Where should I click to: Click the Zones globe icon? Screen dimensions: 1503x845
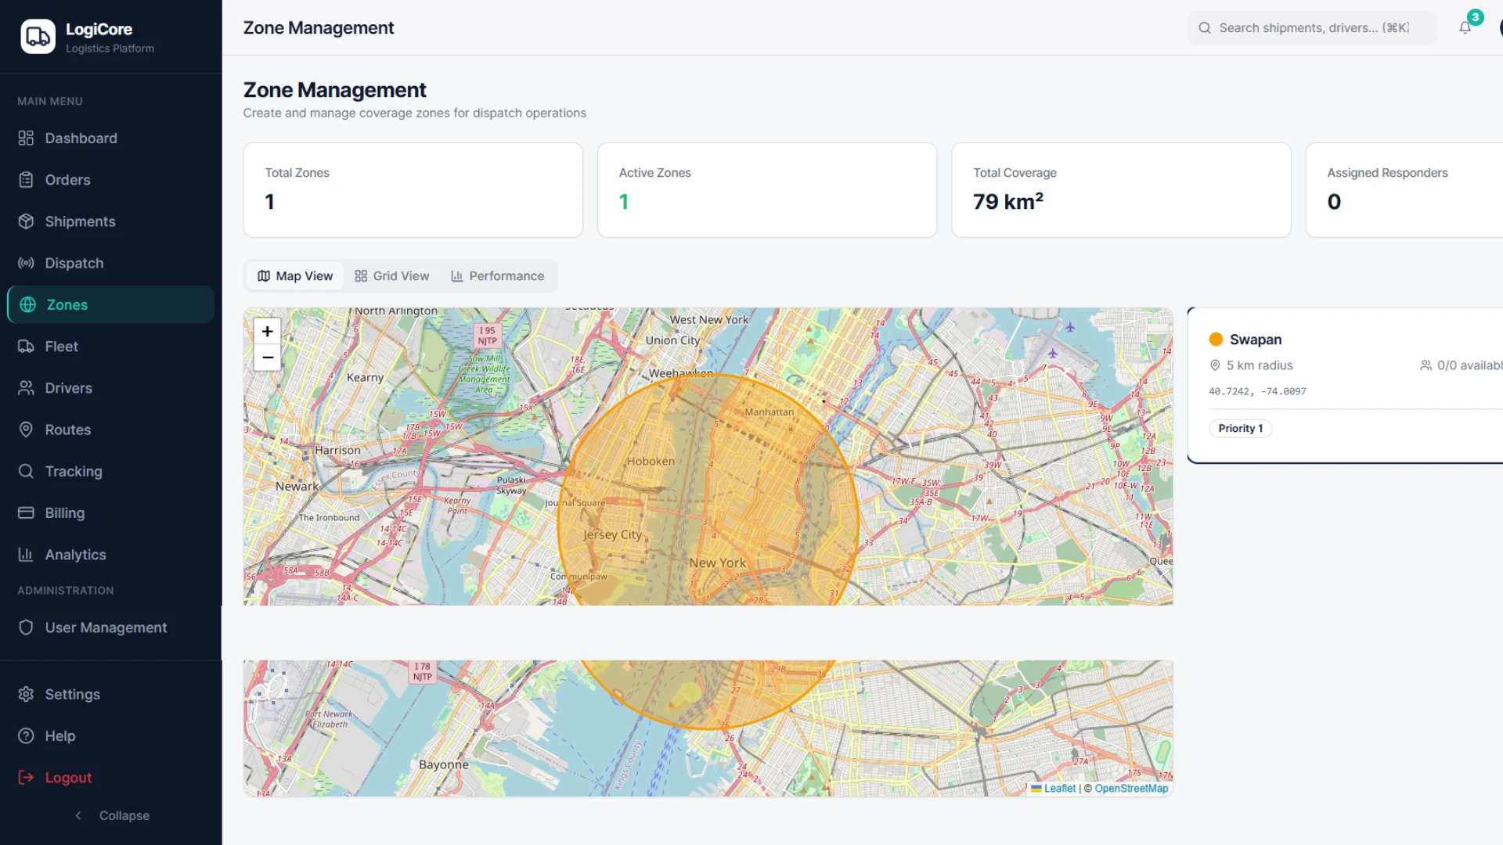point(27,305)
